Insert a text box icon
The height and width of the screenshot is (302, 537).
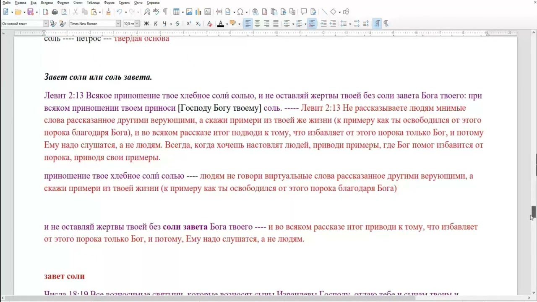208,12
